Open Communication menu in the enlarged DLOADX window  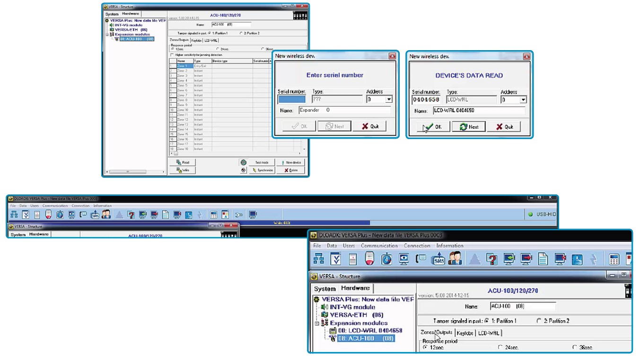click(x=379, y=246)
